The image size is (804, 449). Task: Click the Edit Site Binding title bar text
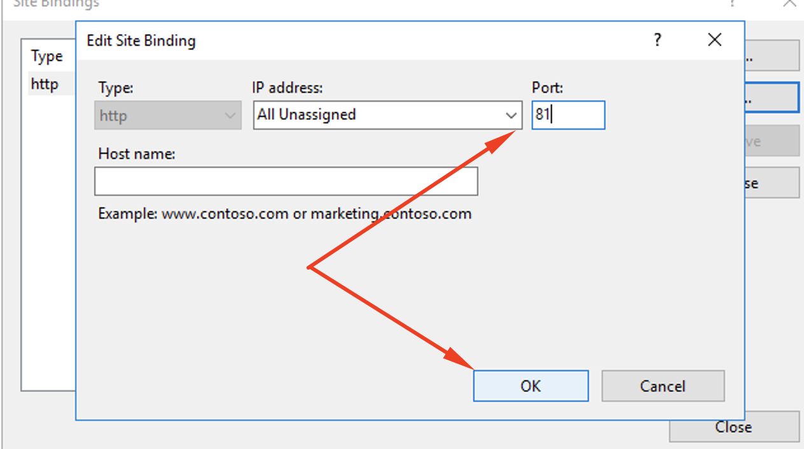pos(141,41)
